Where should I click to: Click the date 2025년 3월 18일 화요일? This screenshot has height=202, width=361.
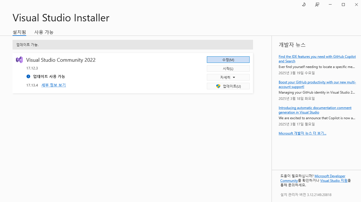[x=297, y=98]
